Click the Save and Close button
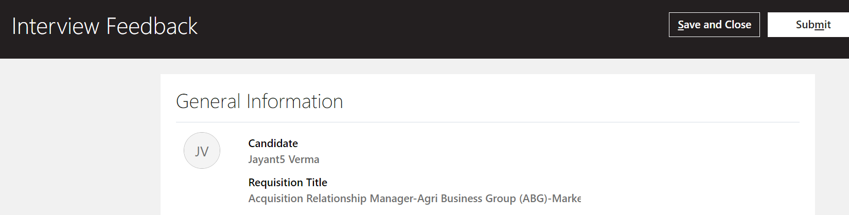849x215 pixels. (x=714, y=25)
